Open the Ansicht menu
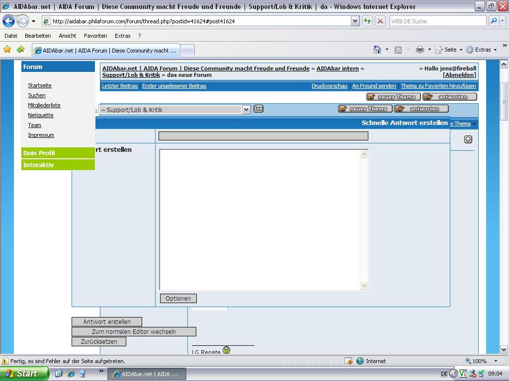The height and width of the screenshot is (381, 509). coord(67,36)
